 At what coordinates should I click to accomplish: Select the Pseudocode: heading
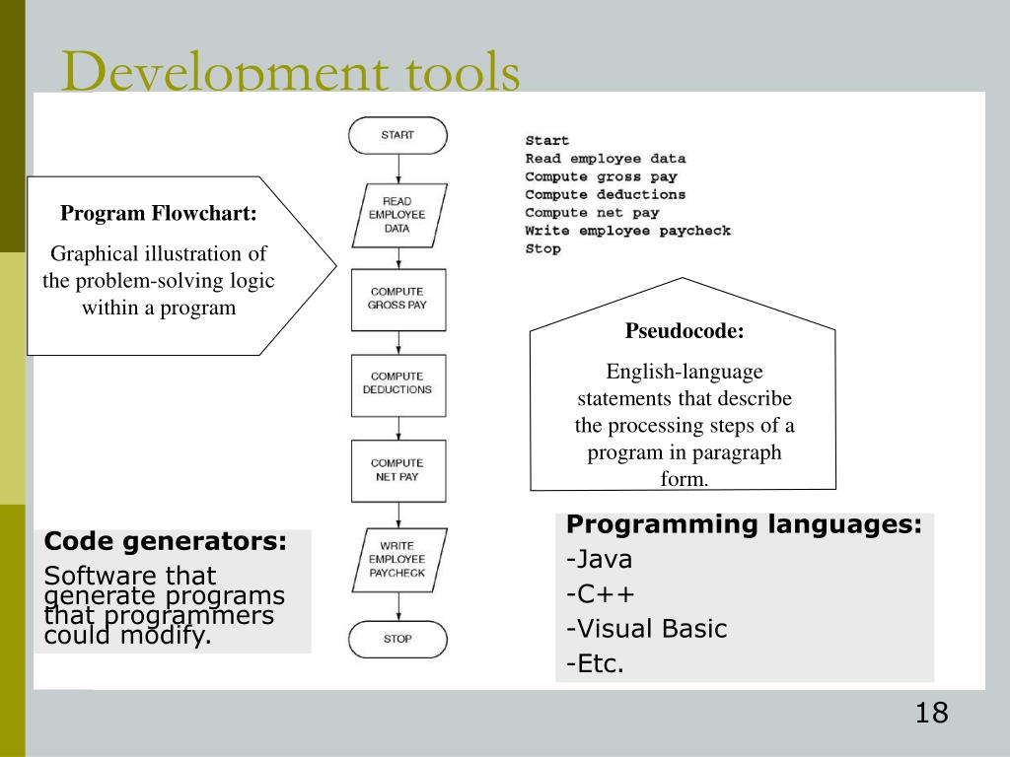685,331
